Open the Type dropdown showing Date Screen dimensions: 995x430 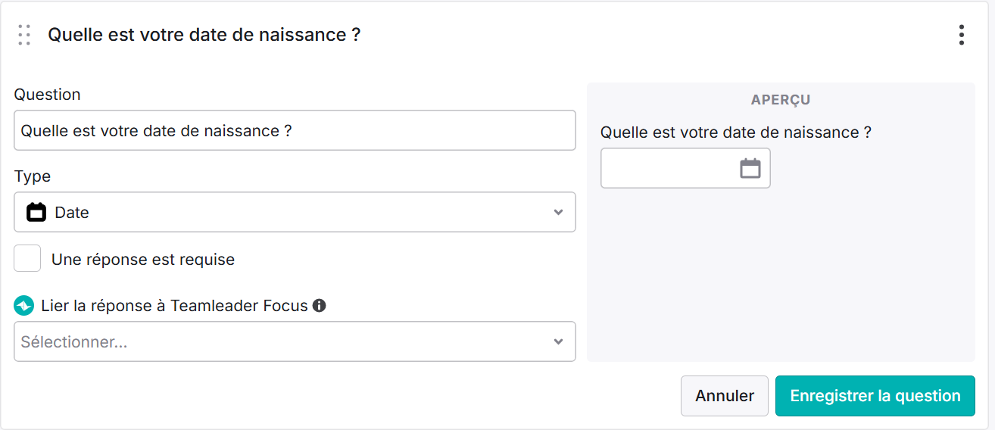pos(295,212)
